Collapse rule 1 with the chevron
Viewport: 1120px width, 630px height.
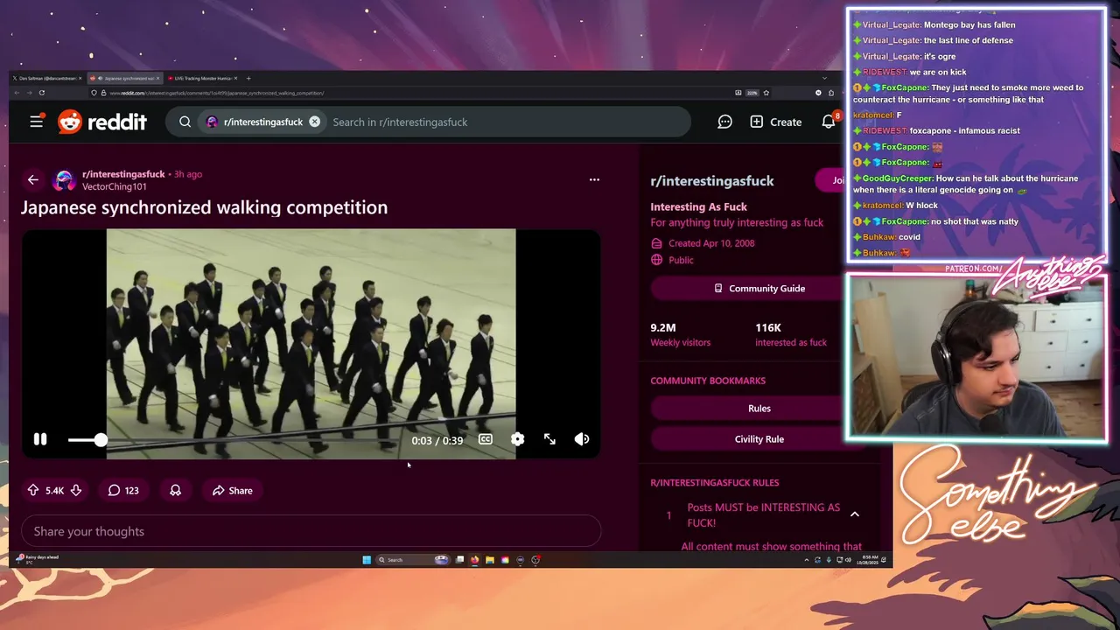pyautogui.click(x=855, y=514)
